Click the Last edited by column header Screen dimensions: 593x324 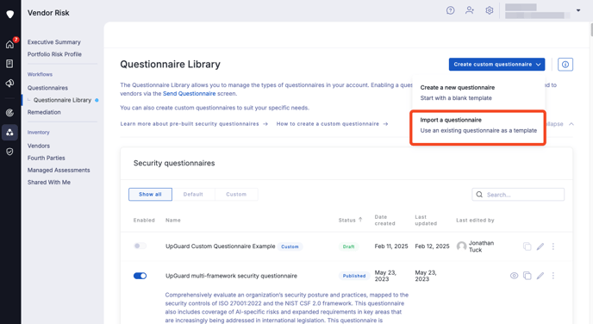(475, 220)
